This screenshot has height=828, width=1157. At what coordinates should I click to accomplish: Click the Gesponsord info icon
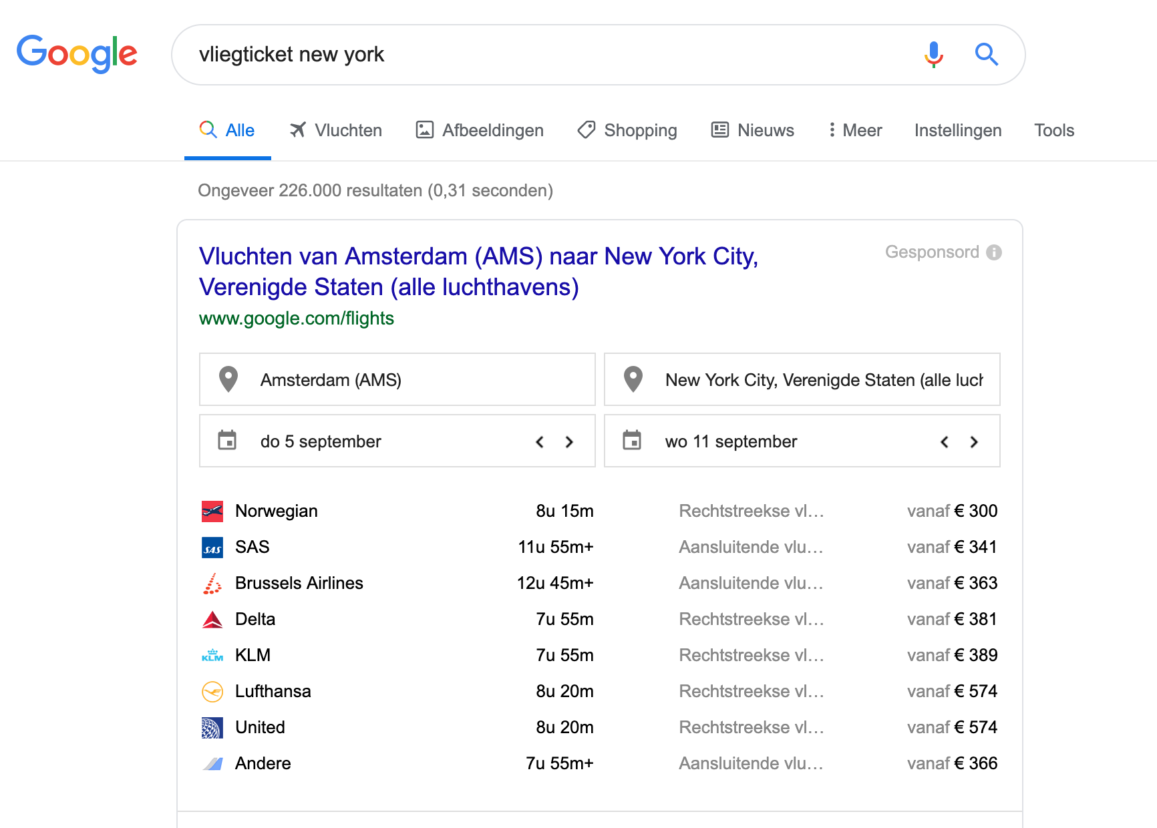(994, 252)
